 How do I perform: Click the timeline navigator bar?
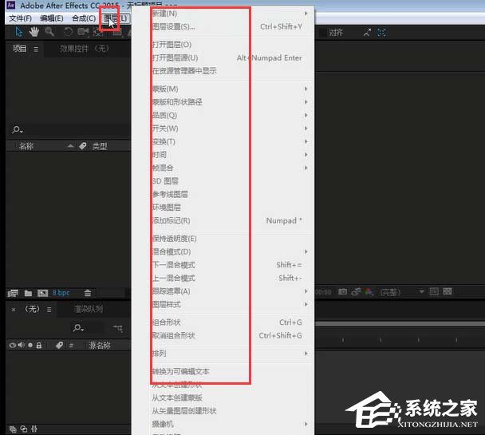click(x=400, y=323)
